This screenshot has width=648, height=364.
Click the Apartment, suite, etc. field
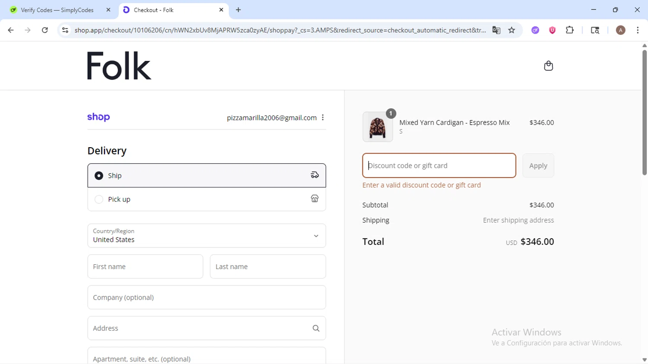pos(206,356)
